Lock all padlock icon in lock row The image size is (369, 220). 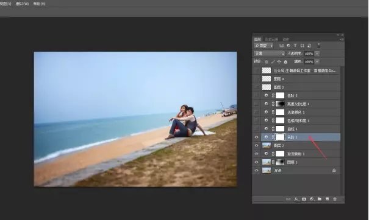[x=285, y=61]
